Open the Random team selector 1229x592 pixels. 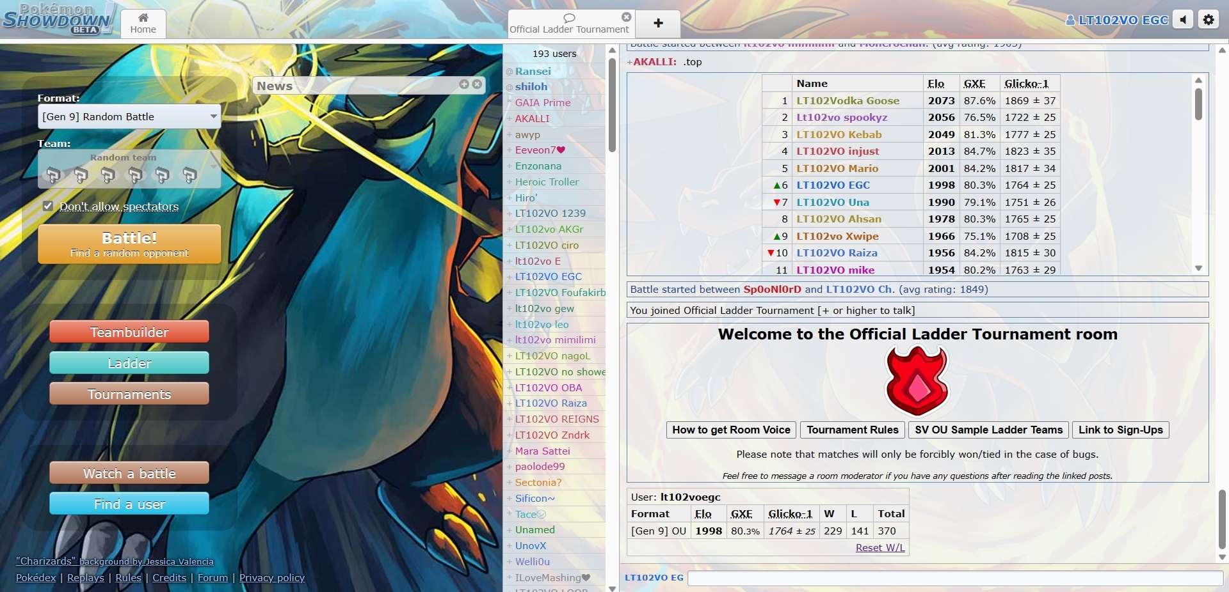click(129, 169)
